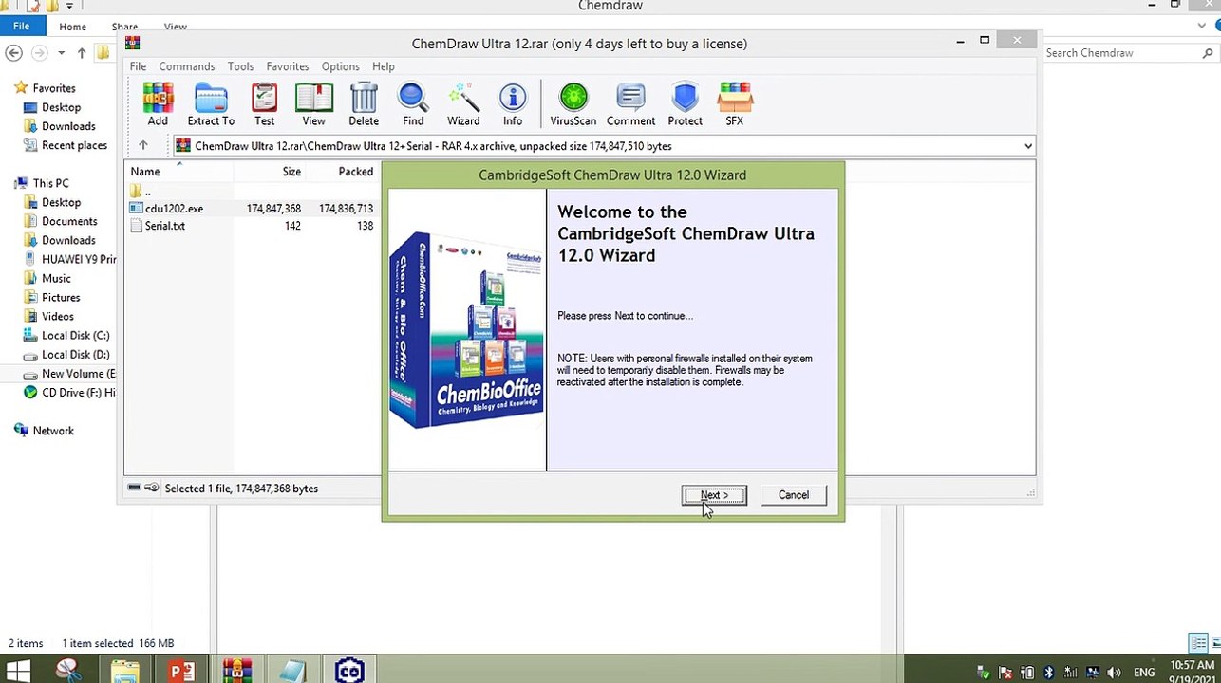Click the File Explorer taskbar icon
This screenshot has width=1221, height=683.
click(x=124, y=672)
